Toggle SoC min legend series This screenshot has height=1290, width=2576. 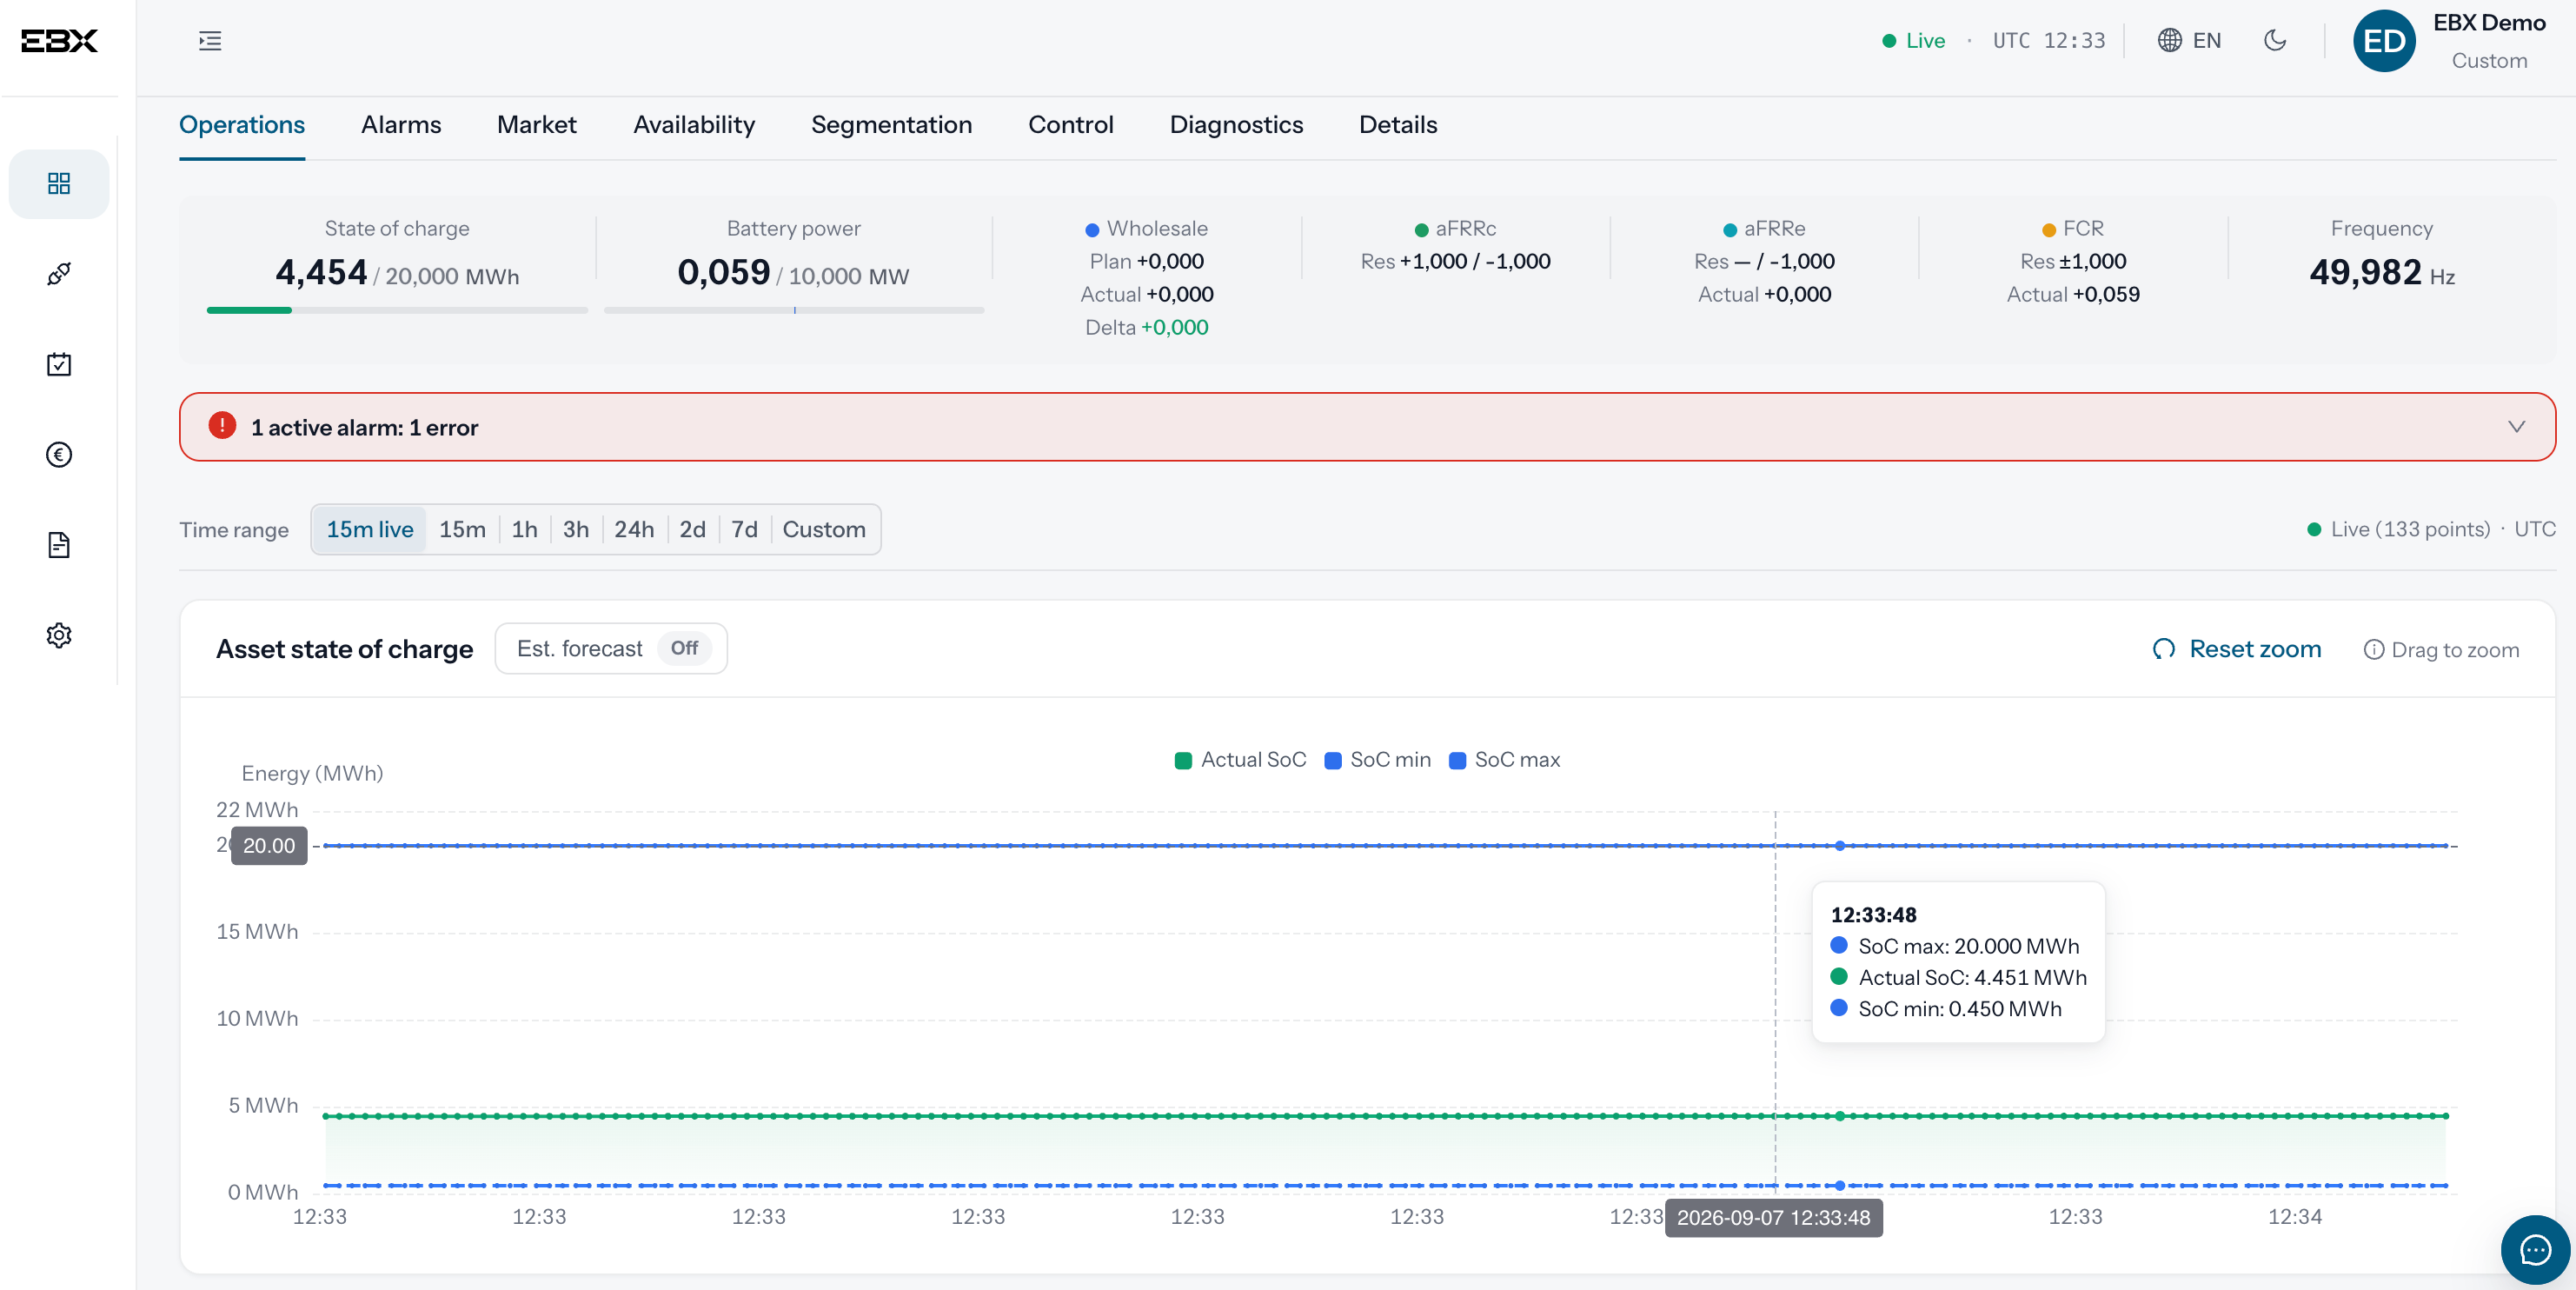(x=1377, y=760)
